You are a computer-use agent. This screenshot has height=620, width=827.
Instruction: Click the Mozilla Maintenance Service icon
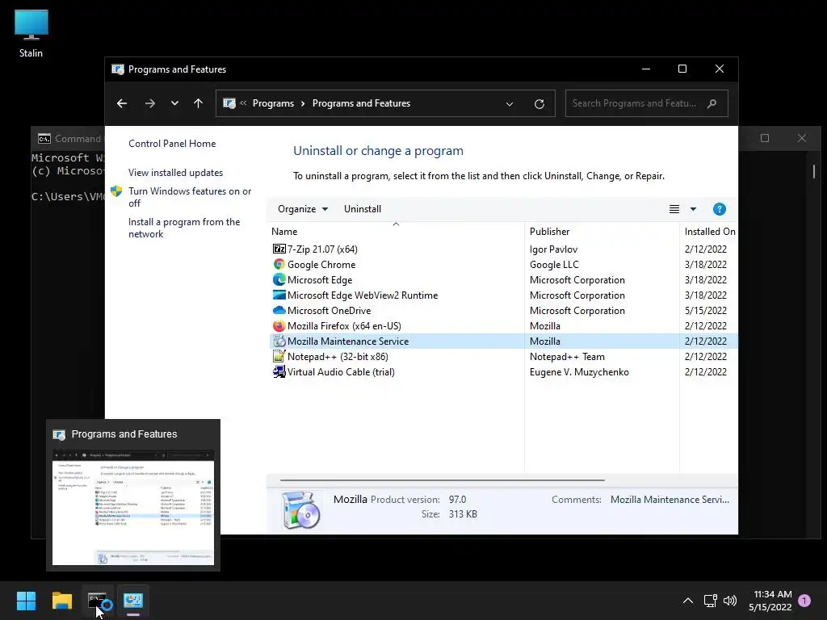click(x=279, y=341)
